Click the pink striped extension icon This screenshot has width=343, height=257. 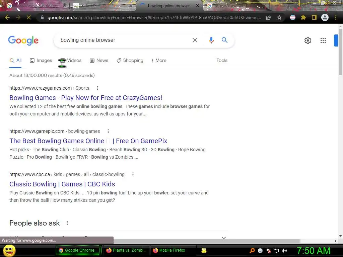point(293,17)
